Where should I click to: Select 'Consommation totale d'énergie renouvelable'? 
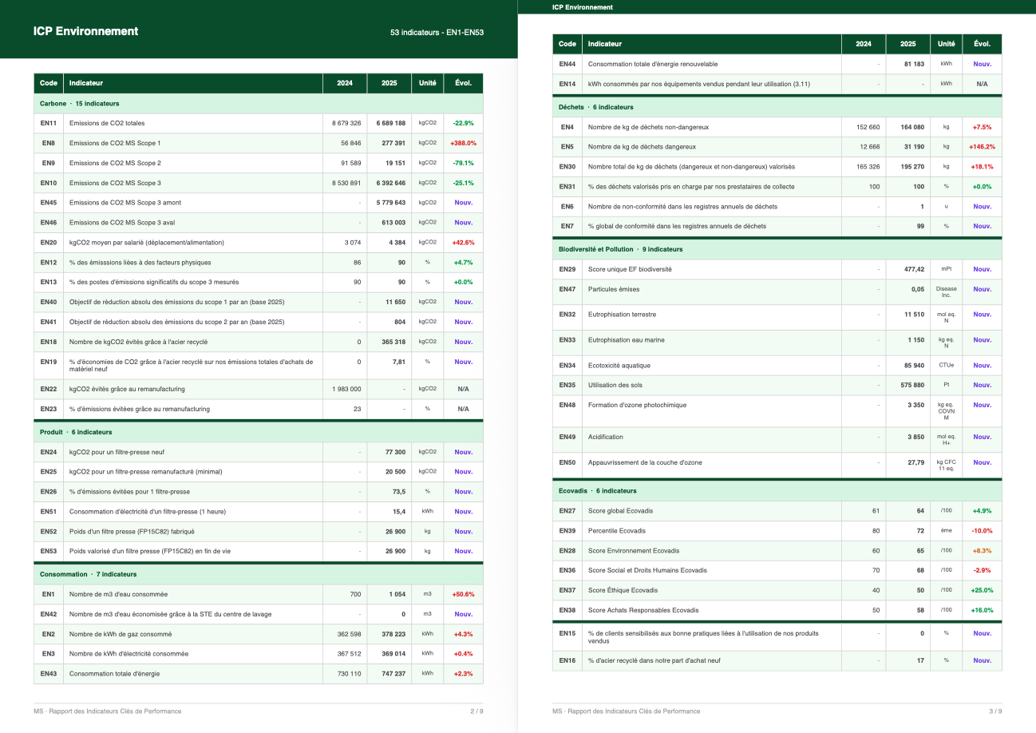653,64
